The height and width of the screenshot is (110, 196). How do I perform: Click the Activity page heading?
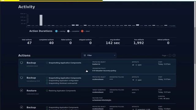[27, 7]
